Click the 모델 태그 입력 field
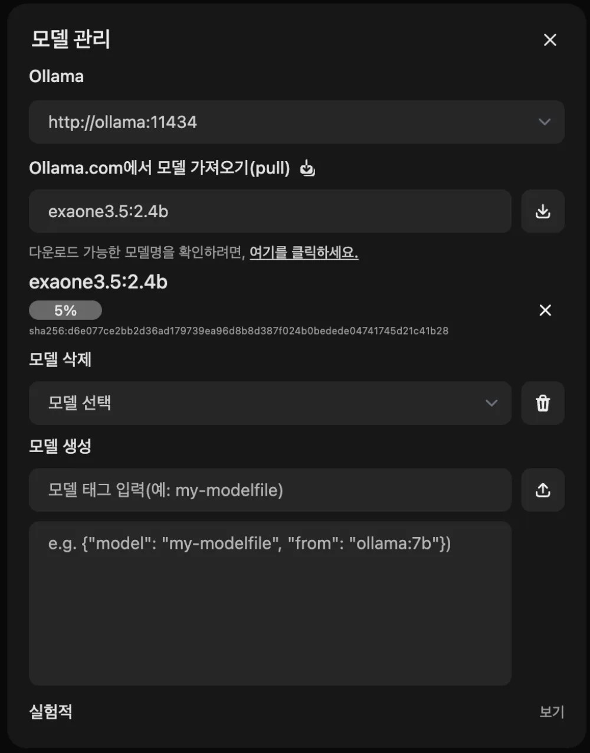590x753 pixels. [270, 490]
